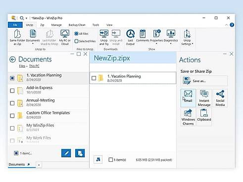Toggle the 1 item(s) select-all checkbox in zip pane
The height and width of the screenshot is (182, 243).
coord(111,160)
